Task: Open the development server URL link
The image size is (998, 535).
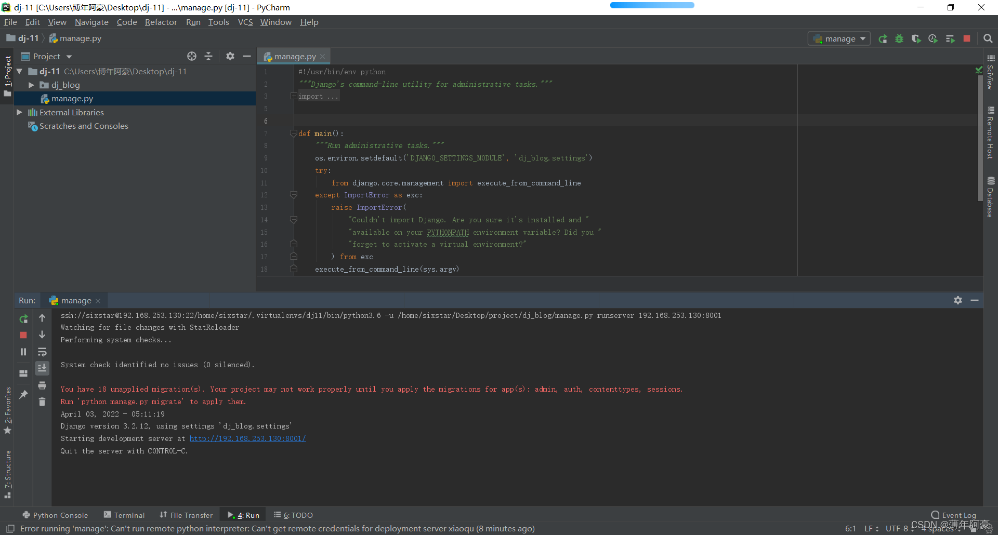Action: [x=247, y=438]
